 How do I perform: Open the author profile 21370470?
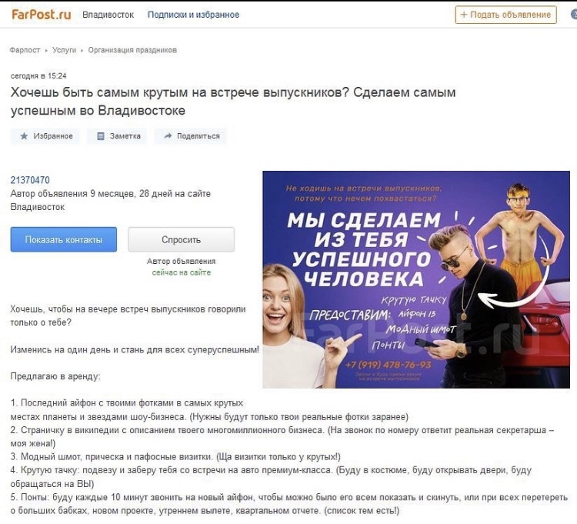point(30,180)
